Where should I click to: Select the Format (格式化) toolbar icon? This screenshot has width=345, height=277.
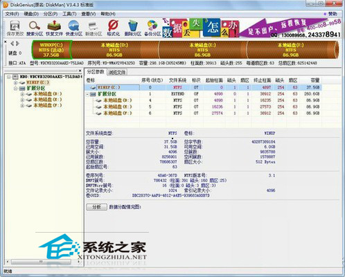click(113, 28)
